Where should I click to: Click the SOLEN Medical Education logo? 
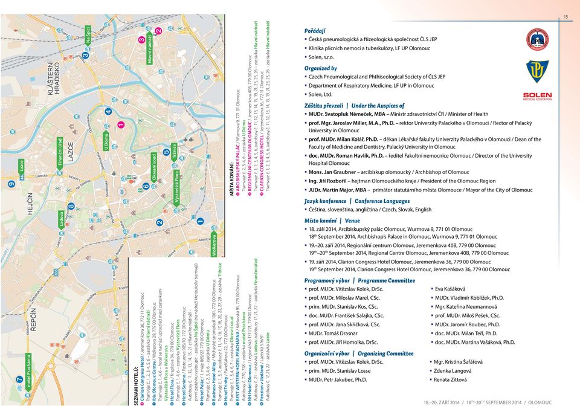click(x=537, y=97)
